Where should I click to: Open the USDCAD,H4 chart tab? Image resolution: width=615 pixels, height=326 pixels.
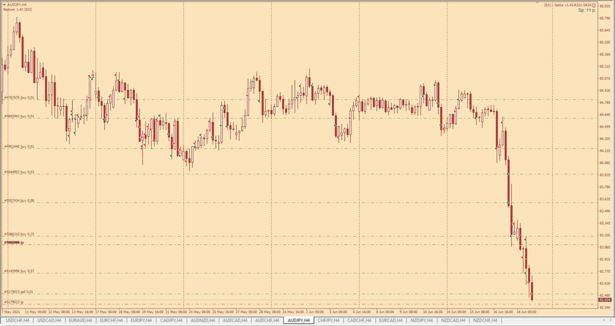(49, 320)
